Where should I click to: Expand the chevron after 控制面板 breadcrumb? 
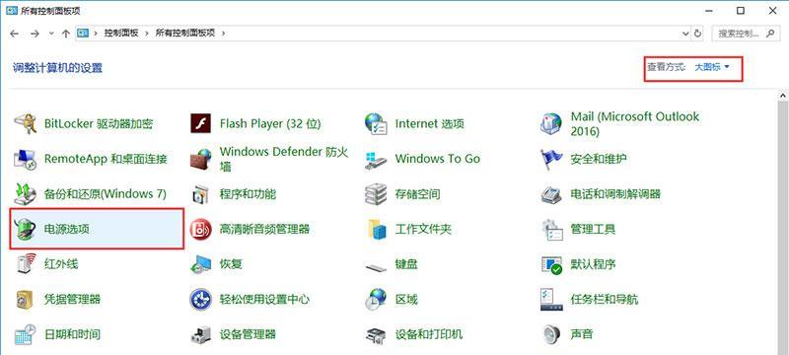pyautogui.click(x=147, y=34)
